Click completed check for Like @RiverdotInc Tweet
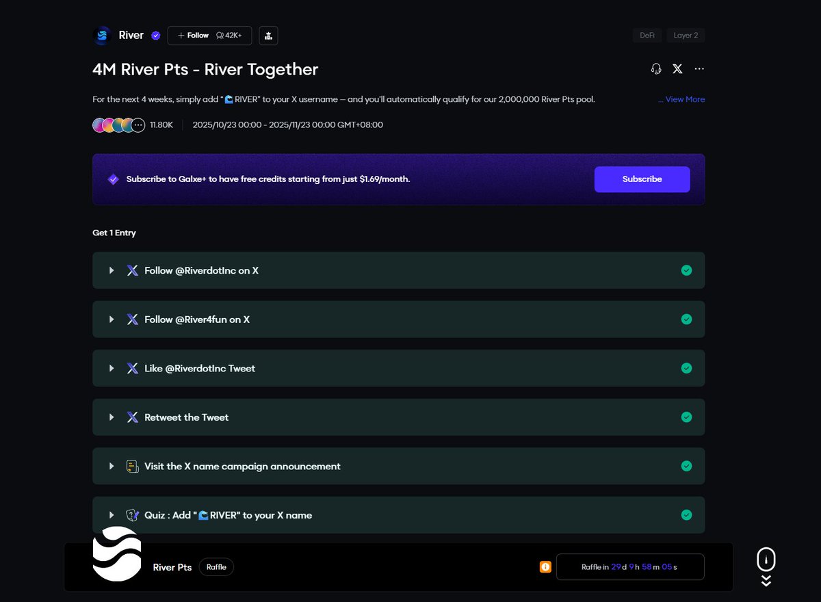The image size is (821, 602). click(686, 368)
